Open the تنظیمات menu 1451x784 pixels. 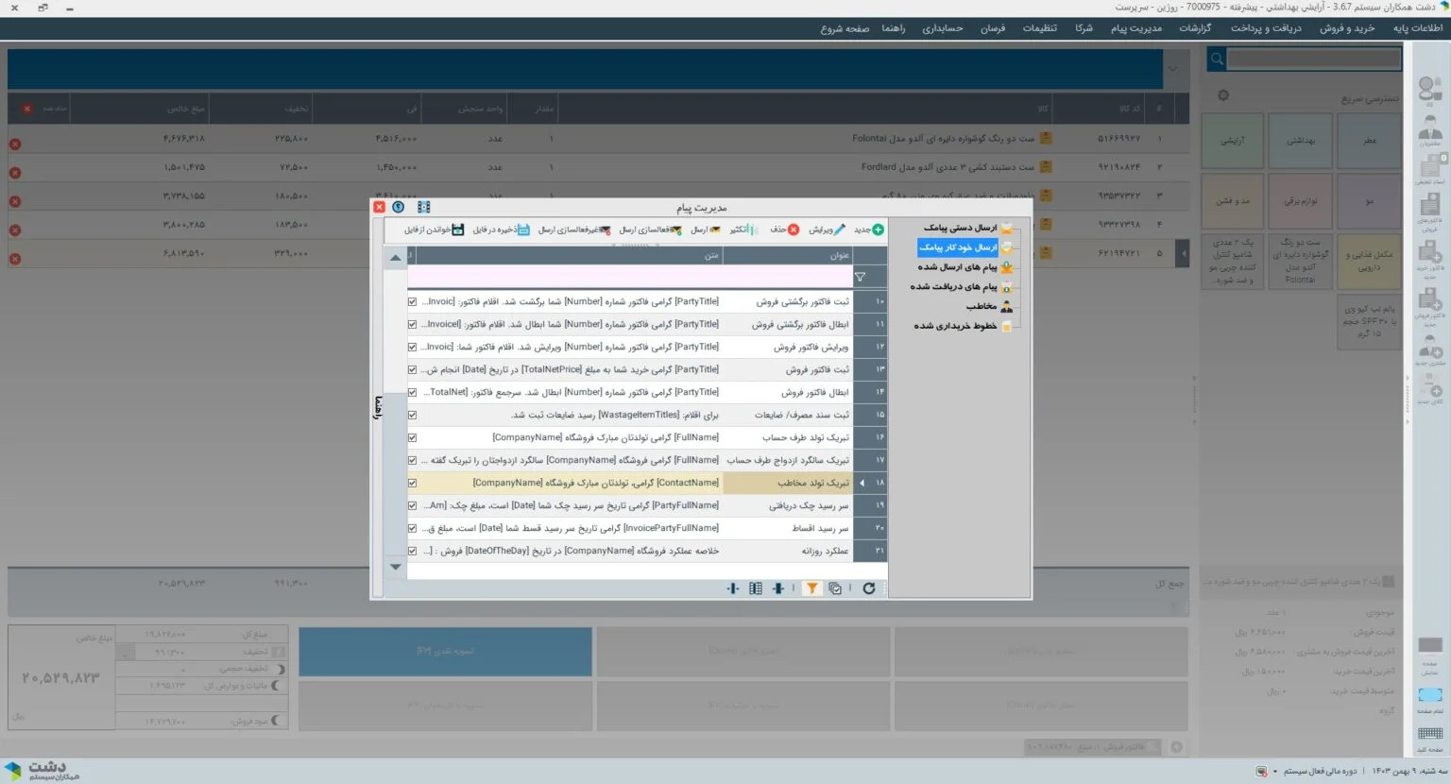[1039, 28]
